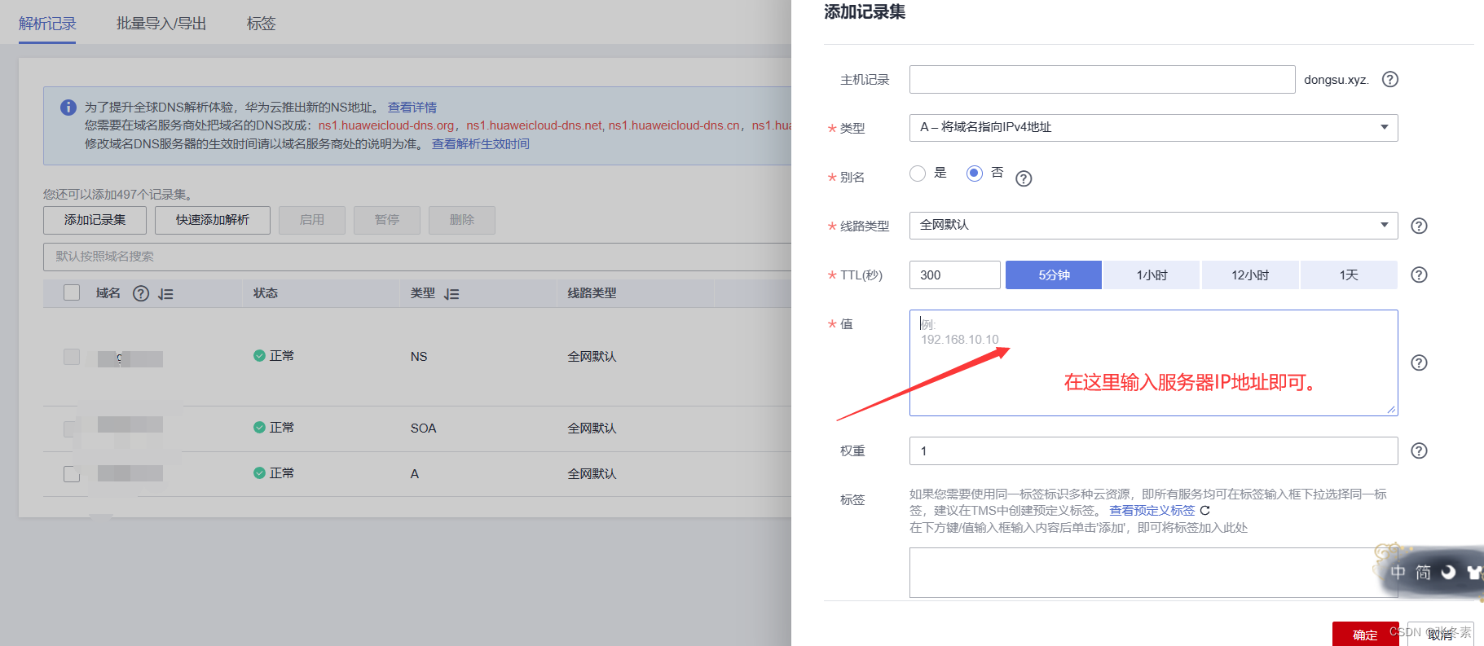Open help icon for line type field
Viewport: 1484px width, 646px height.
1419,226
